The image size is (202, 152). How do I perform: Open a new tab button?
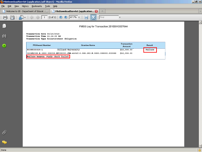(102, 11)
